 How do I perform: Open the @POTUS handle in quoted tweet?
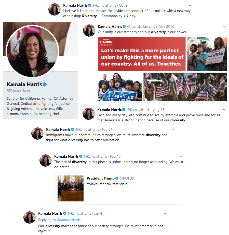127,178
